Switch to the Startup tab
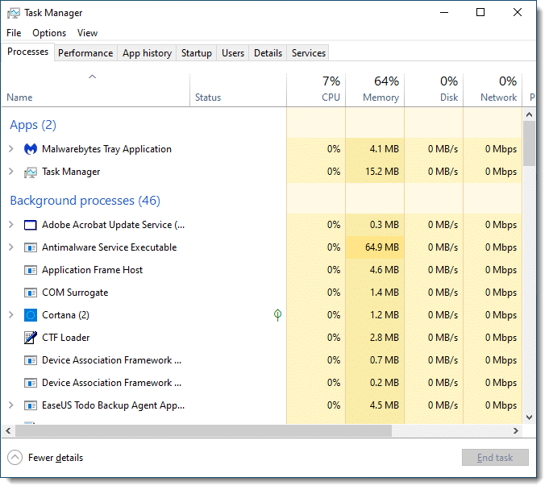Image resolution: width=549 pixels, height=490 pixels. pos(198,53)
